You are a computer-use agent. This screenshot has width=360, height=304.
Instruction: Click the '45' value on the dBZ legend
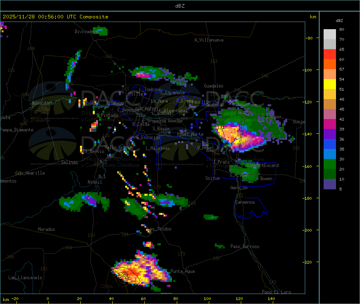(x=342, y=109)
